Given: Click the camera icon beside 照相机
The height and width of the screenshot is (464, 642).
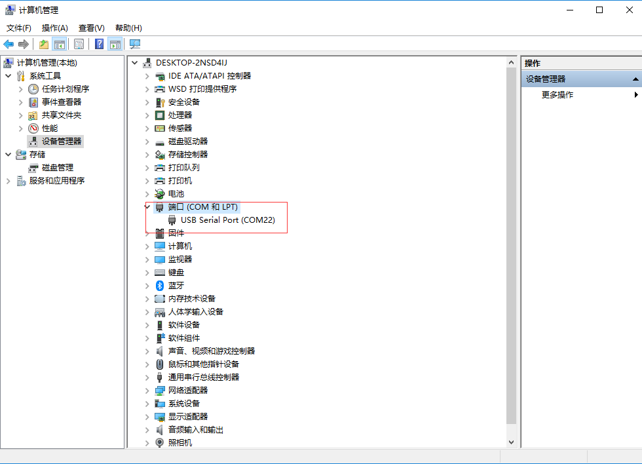Looking at the screenshot, I should point(160,443).
